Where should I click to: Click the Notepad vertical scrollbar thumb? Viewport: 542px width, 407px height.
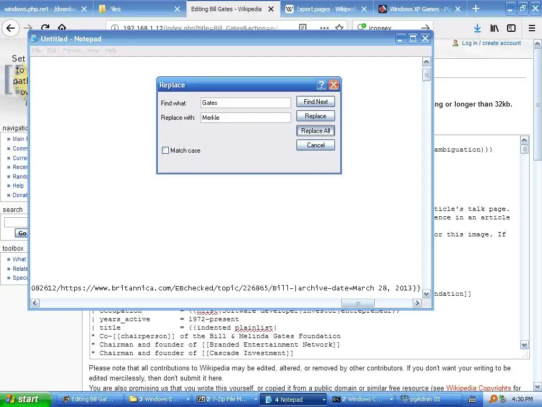pyautogui.click(x=426, y=74)
